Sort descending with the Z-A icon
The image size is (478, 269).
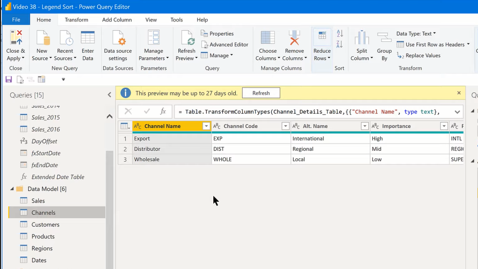click(x=340, y=44)
